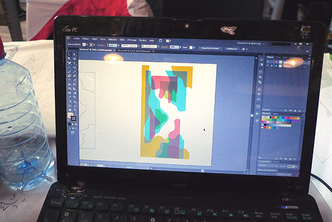Image resolution: width=332 pixels, height=222 pixels.
Task: Set toolbox paint mode to solid Color
Action: click(x=69, y=124)
